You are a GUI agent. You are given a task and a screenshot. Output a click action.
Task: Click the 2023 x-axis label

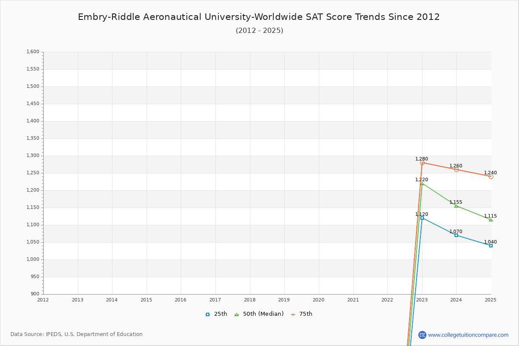pyautogui.click(x=422, y=299)
